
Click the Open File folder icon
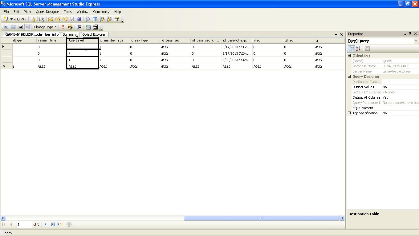pyautogui.click(x=51, y=19)
